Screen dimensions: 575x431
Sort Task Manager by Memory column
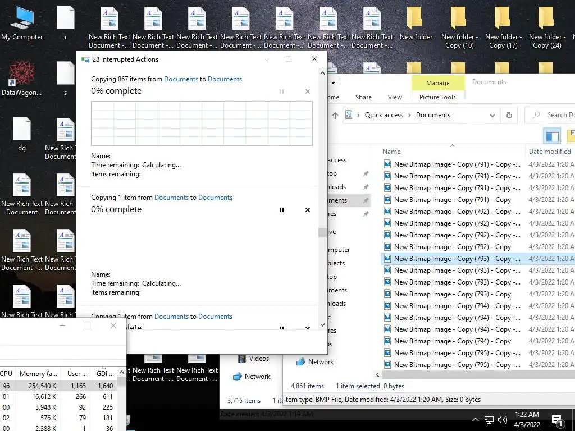38,374
